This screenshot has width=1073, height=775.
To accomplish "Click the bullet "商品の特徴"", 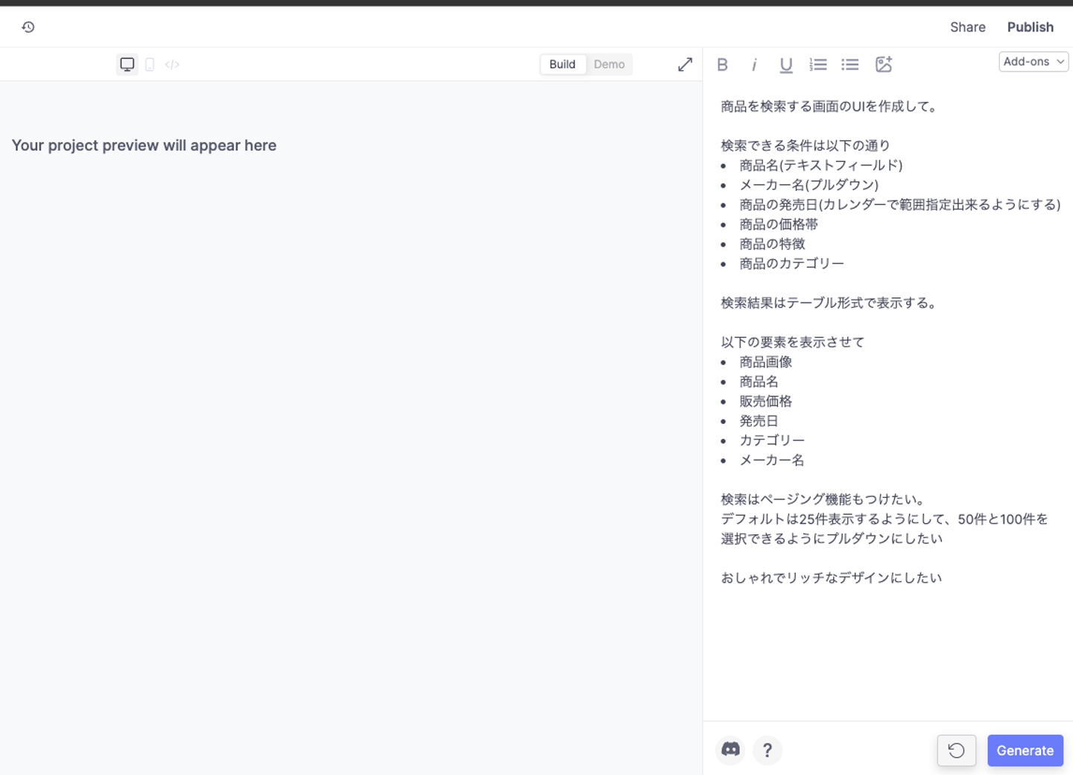I will coord(772,244).
